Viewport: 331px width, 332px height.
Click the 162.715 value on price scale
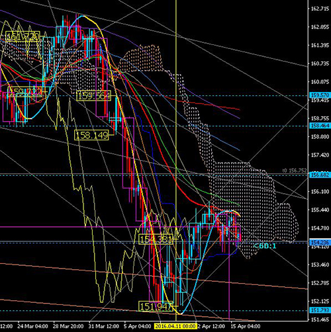(x=320, y=9)
